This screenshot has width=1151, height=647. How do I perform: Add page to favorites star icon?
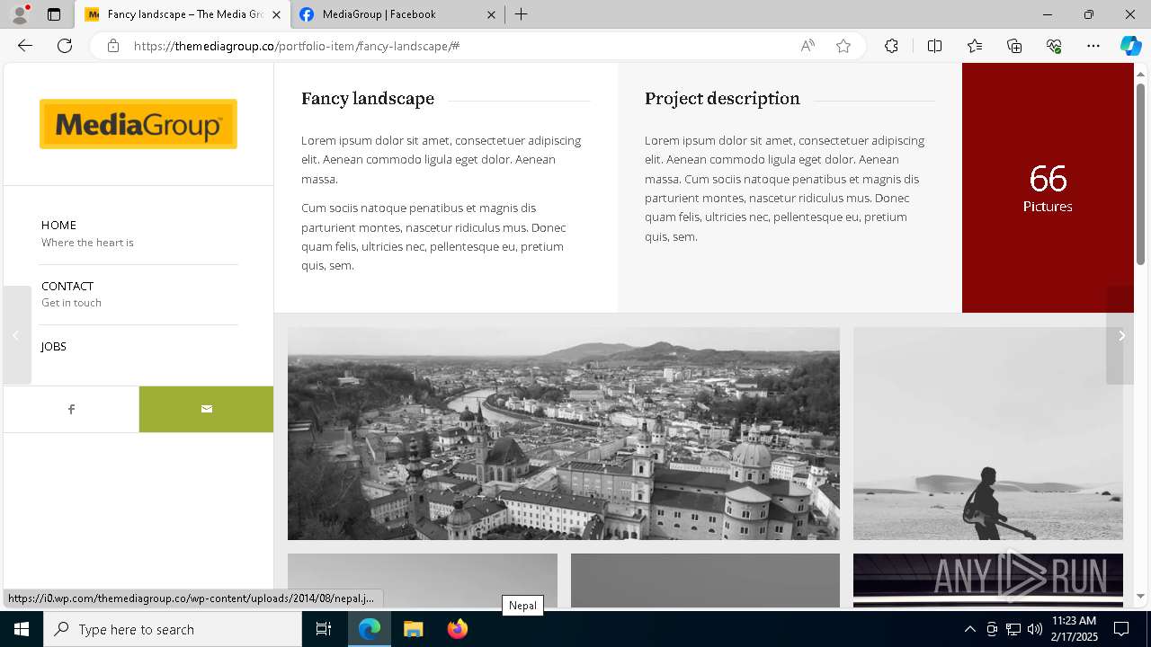pyautogui.click(x=843, y=46)
